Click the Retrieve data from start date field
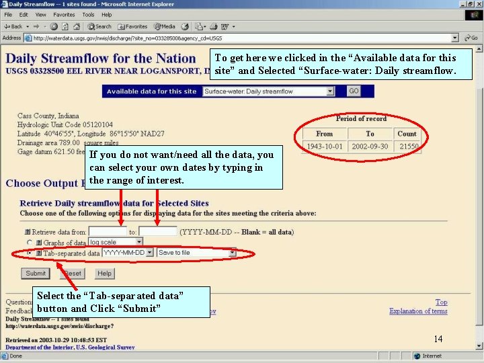This screenshot has height=363, width=484. click(x=108, y=231)
